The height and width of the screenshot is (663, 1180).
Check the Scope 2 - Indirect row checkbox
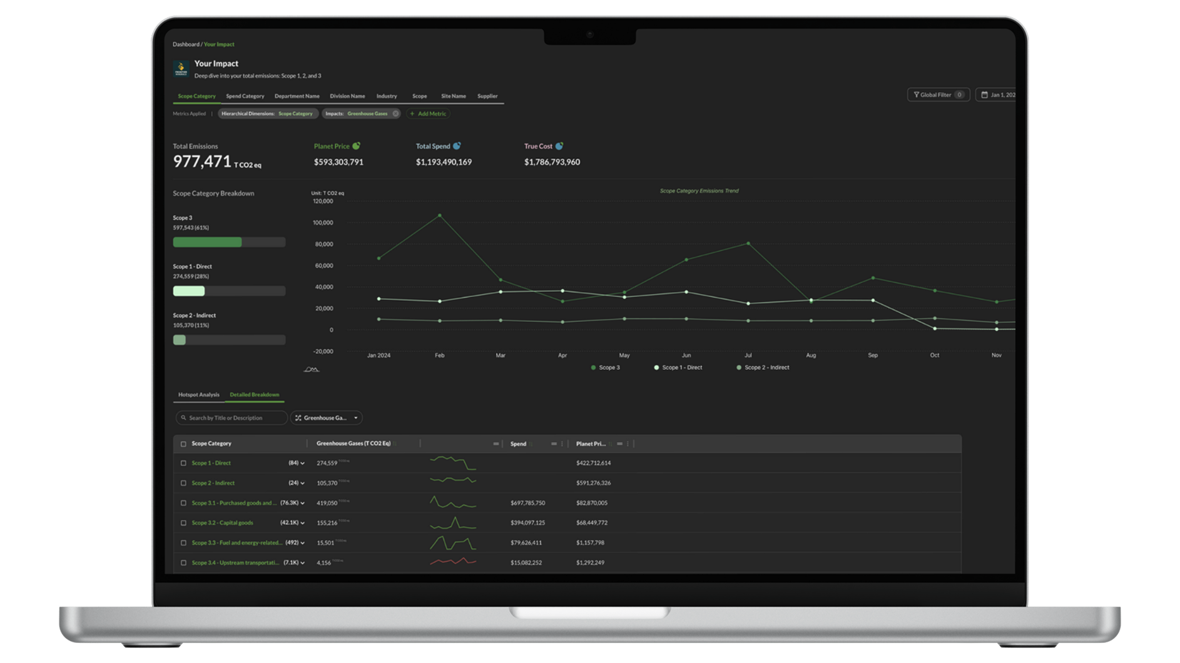(x=183, y=483)
